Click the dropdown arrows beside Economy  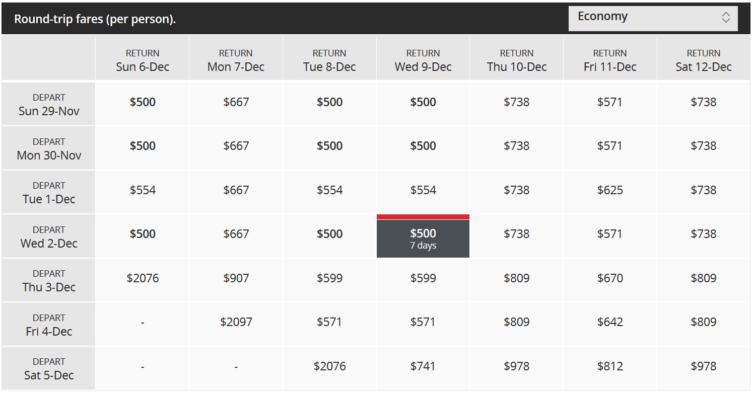coord(726,18)
